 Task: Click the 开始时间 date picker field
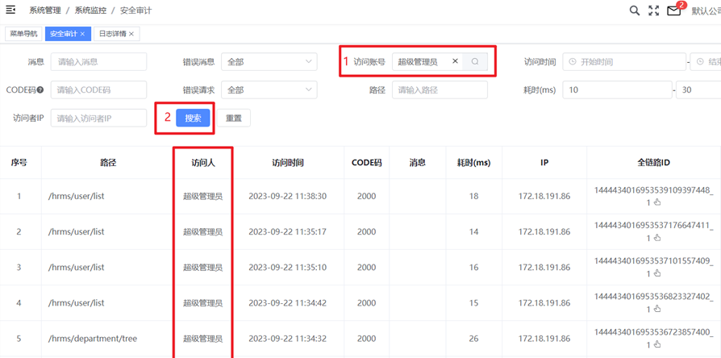624,61
